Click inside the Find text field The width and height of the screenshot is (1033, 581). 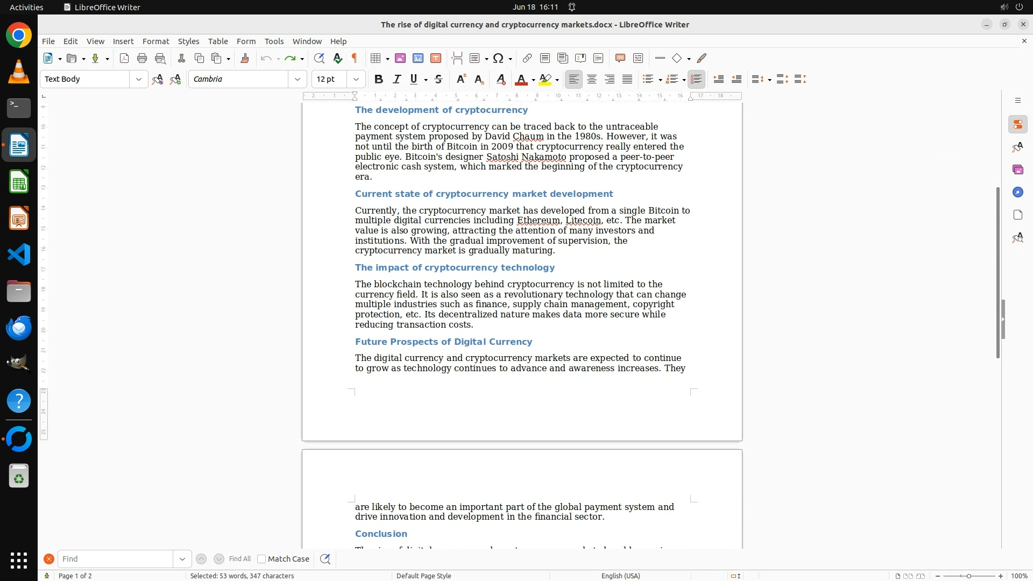116,559
